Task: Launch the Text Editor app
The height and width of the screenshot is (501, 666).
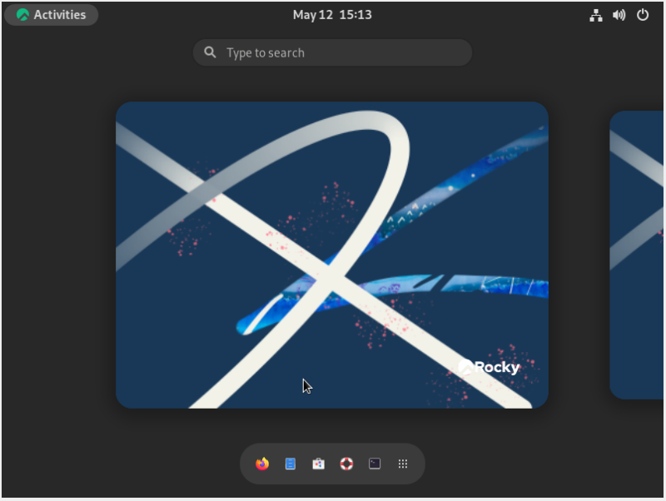Action: [x=291, y=464]
